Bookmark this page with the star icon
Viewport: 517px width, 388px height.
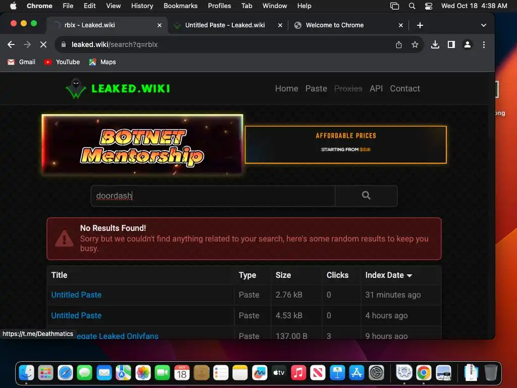pyautogui.click(x=415, y=44)
